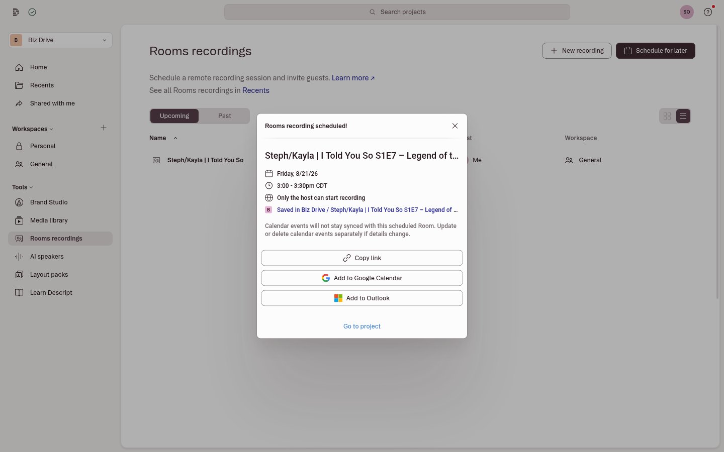Switch to list view
Screen dimensions: 724x452
coord(683,116)
